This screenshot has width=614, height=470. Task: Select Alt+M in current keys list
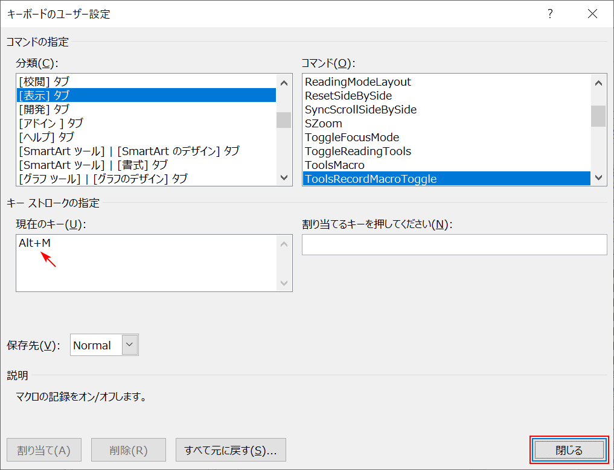(35, 243)
